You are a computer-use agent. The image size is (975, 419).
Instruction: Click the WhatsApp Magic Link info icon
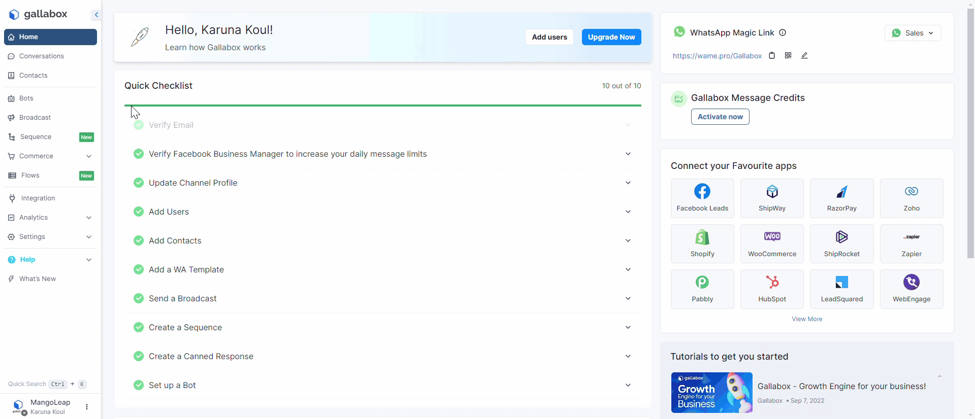tap(783, 33)
